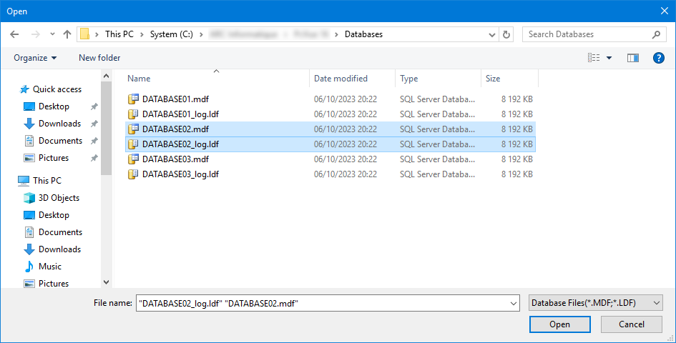Toggle the preview pane icon
The image size is (676, 343).
pyautogui.click(x=632, y=58)
